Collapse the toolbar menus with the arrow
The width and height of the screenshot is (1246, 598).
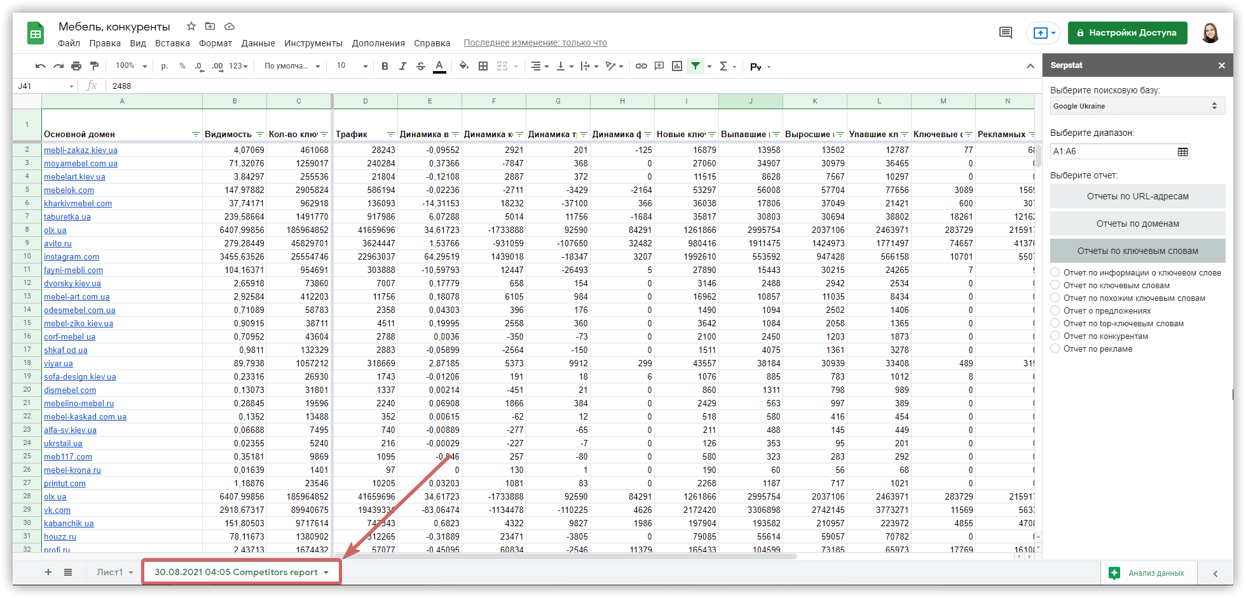1030,66
